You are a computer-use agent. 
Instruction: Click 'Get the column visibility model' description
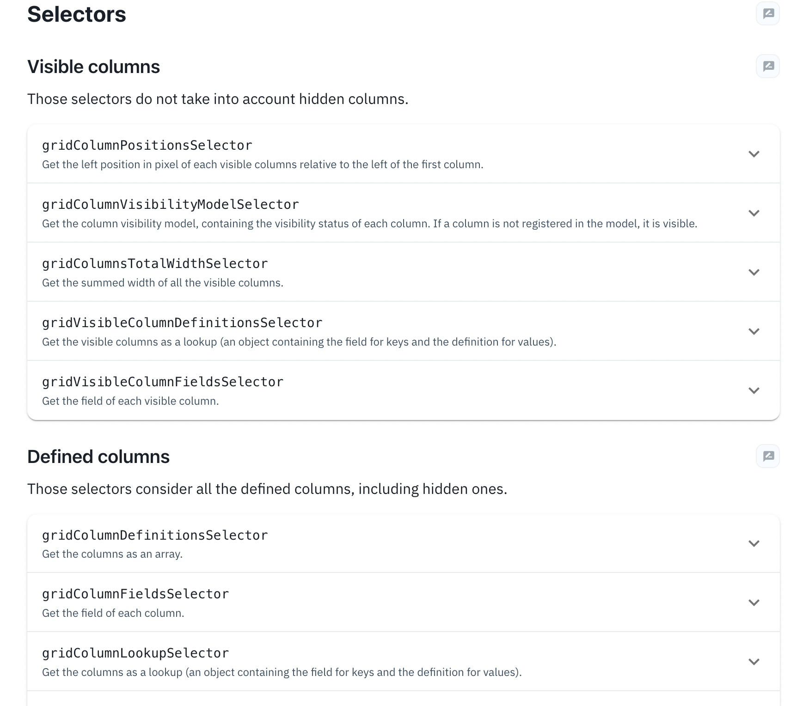coord(370,224)
